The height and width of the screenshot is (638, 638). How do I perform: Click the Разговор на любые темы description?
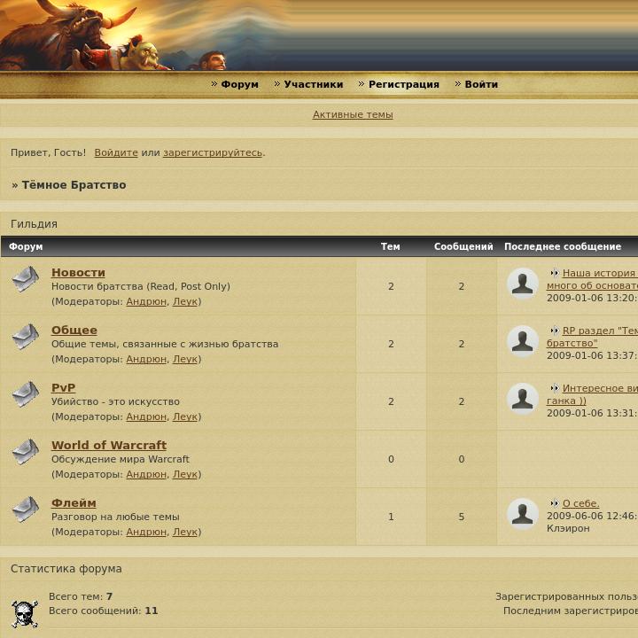115,517
